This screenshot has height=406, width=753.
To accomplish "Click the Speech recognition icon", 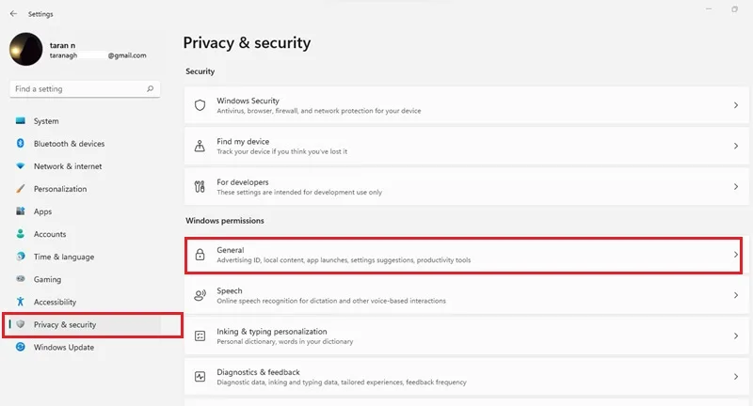I will 200,295.
